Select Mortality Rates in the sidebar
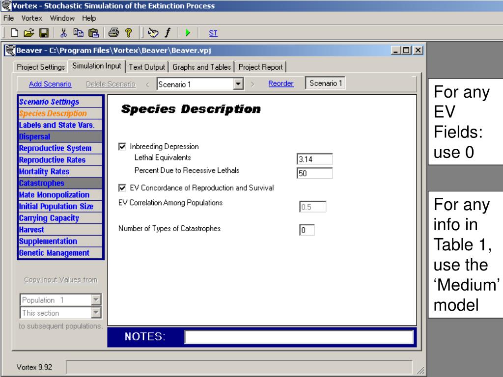 tap(44, 172)
